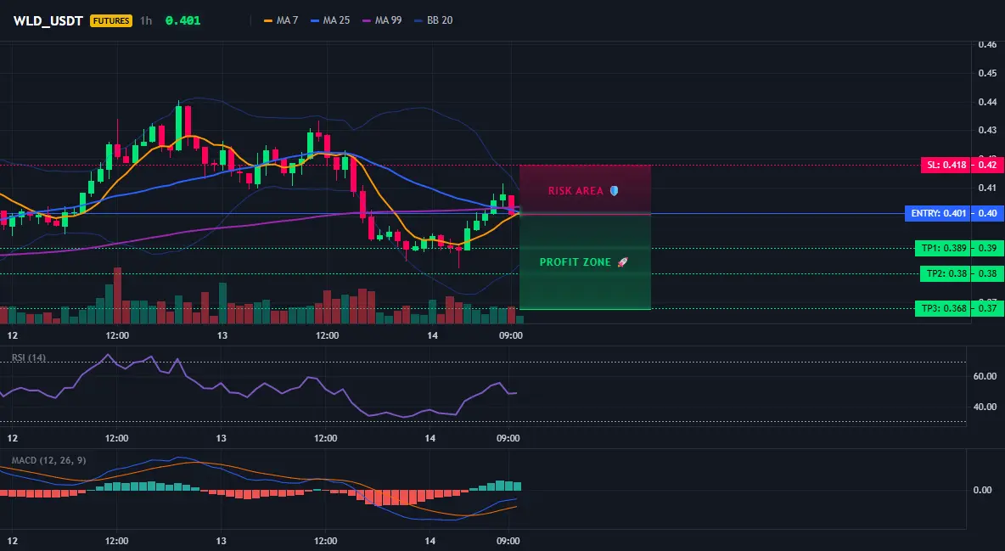
Task: Click the MA 7 orange color swatch
Action: 268,20
